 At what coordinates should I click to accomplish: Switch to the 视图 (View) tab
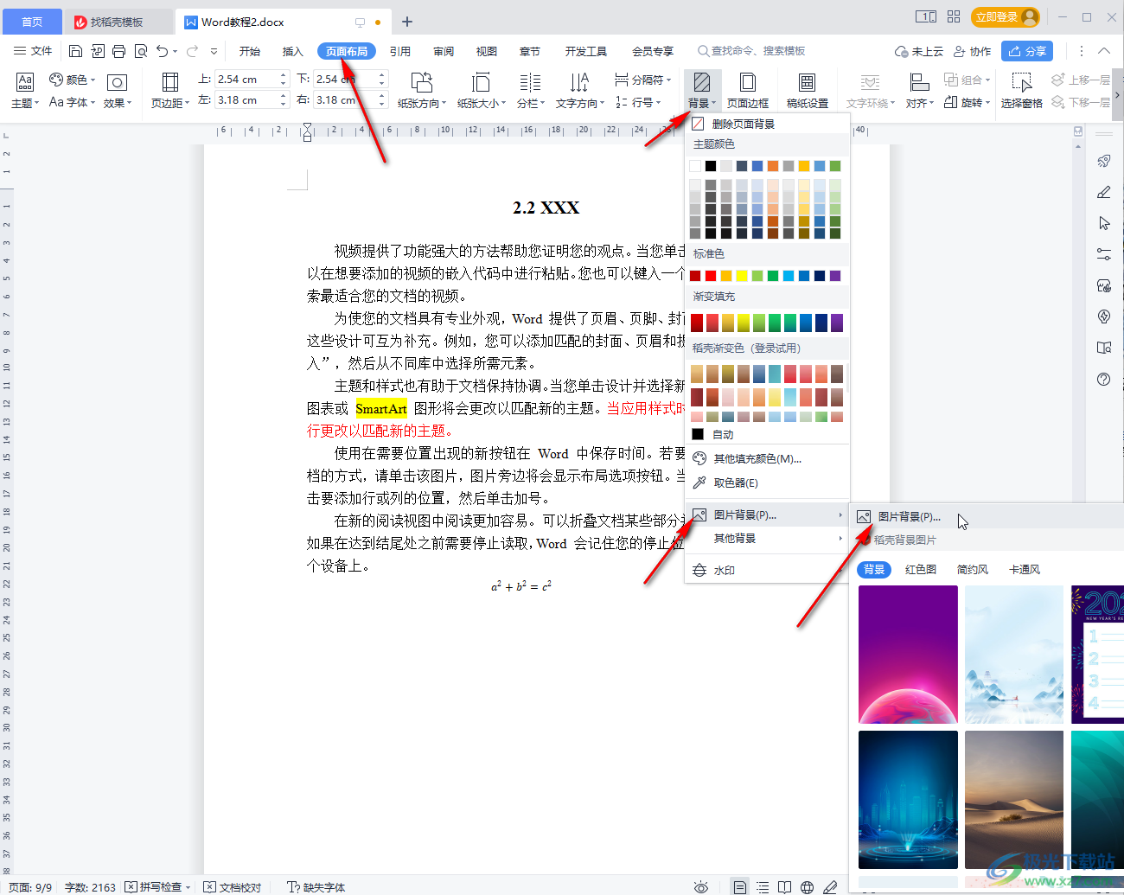click(487, 51)
